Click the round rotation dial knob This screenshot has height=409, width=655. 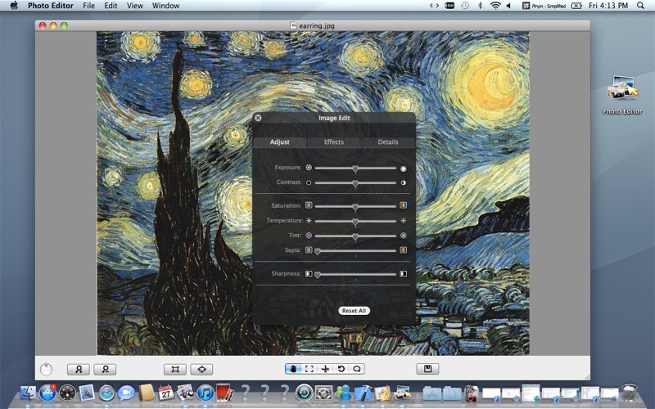(x=46, y=370)
